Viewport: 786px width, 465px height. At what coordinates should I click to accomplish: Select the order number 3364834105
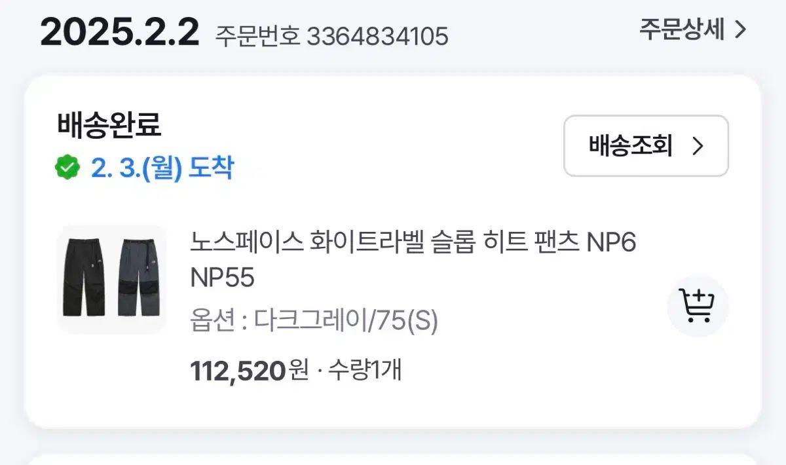pyautogui.click(x=377, y=37)
